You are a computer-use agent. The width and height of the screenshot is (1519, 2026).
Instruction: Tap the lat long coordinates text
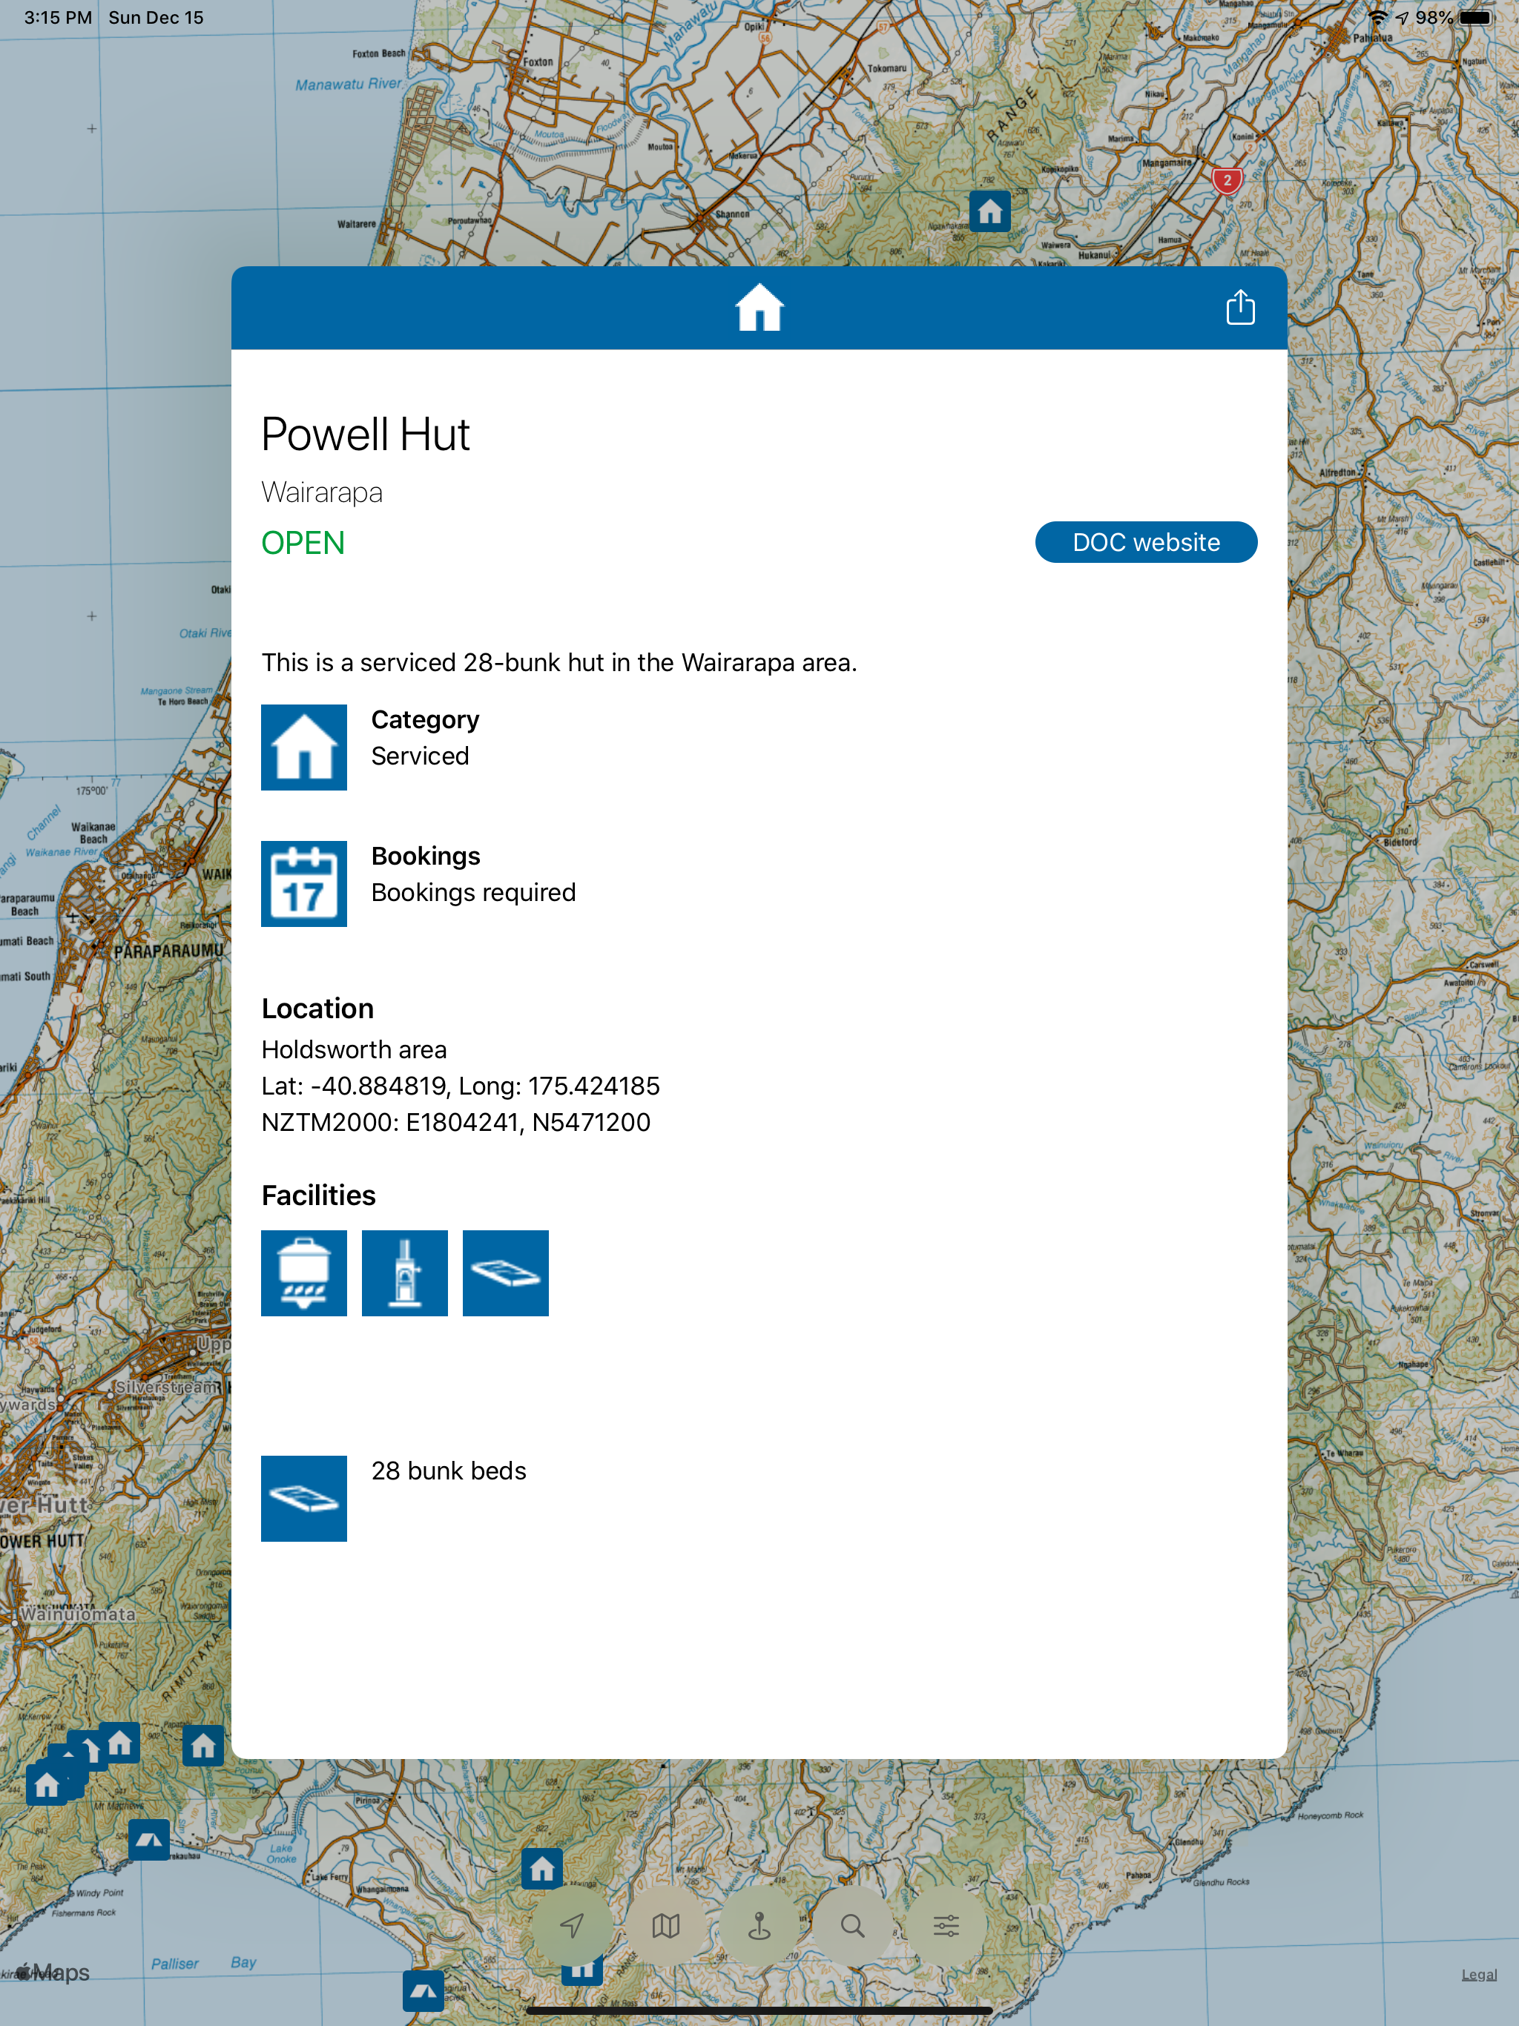tap(460, 1086)
